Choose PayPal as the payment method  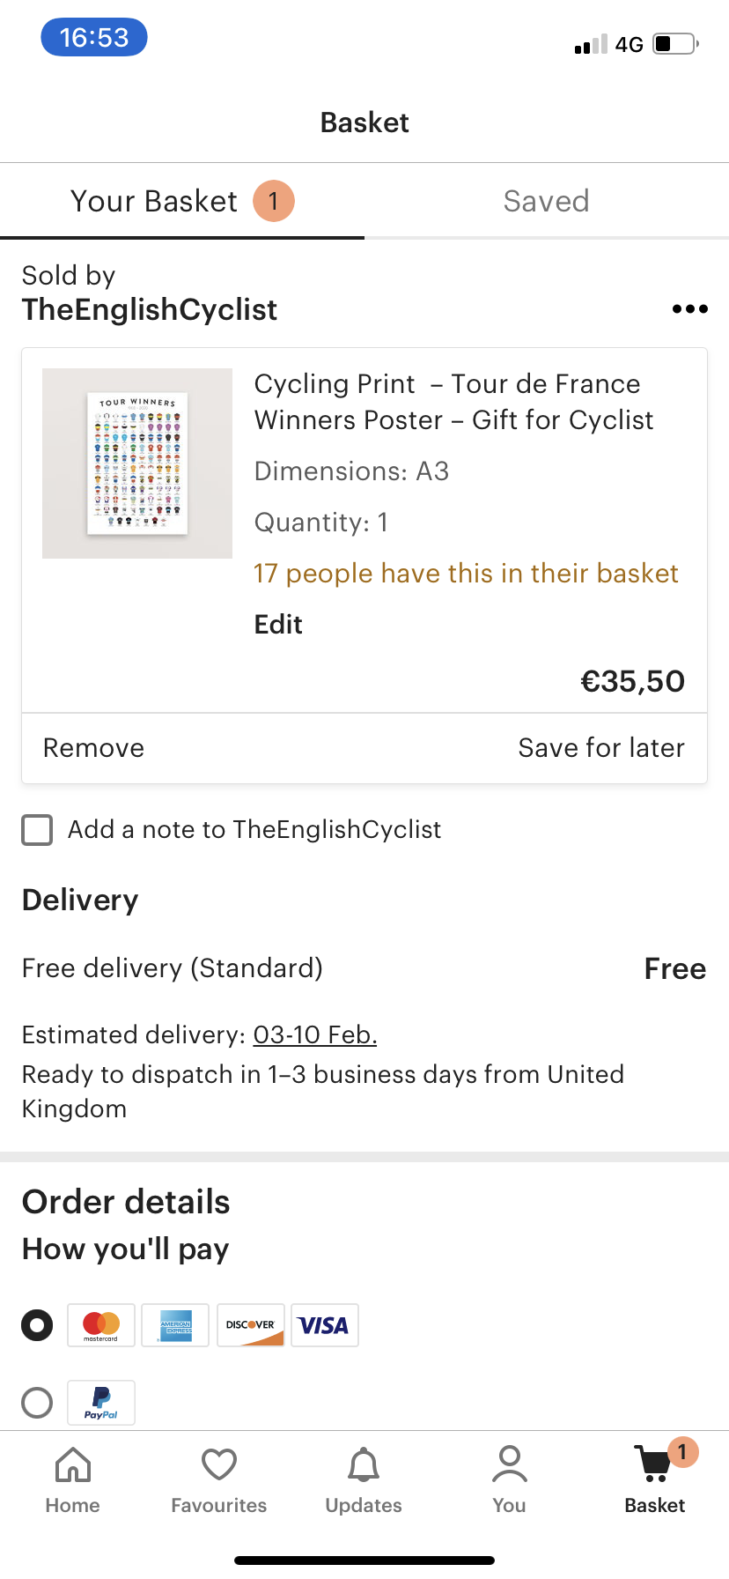pos(36,1402)
